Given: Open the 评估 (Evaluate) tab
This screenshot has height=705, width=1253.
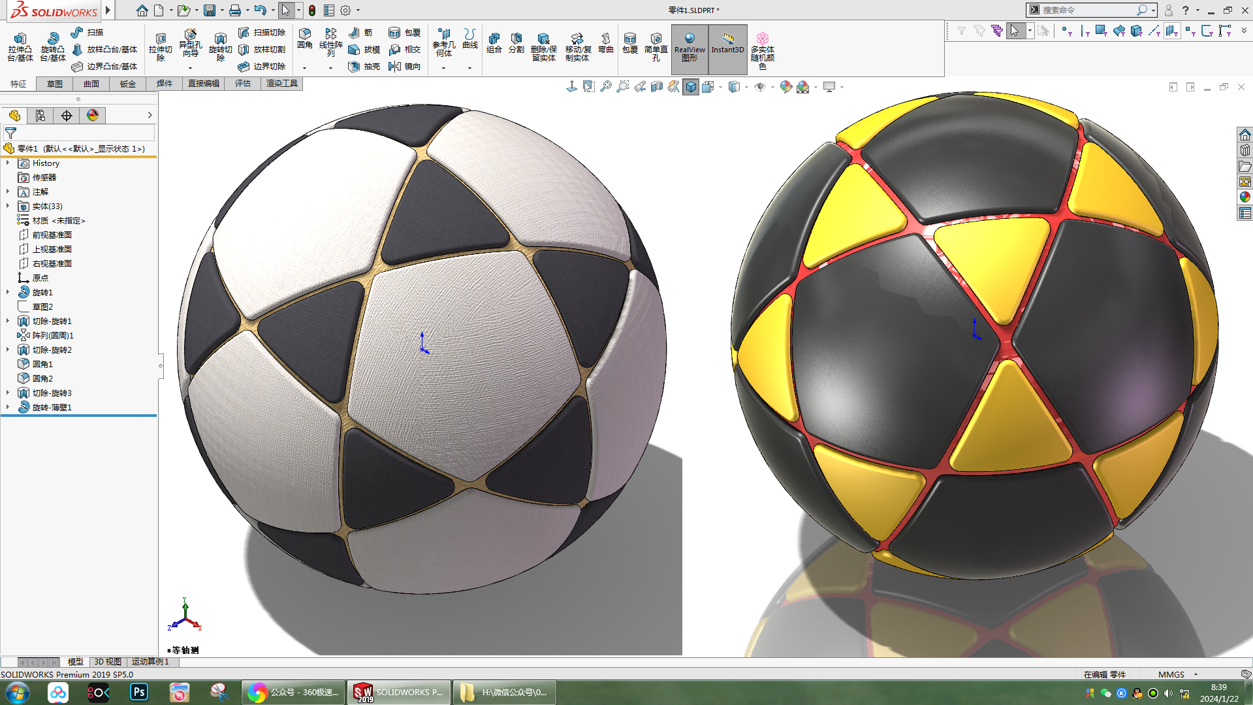Looking at the screenshot, I should click(x=243, y=84).
